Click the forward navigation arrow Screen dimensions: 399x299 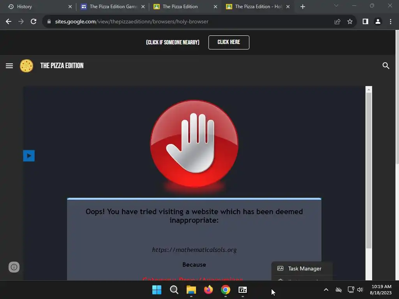(x=21, y=22)
